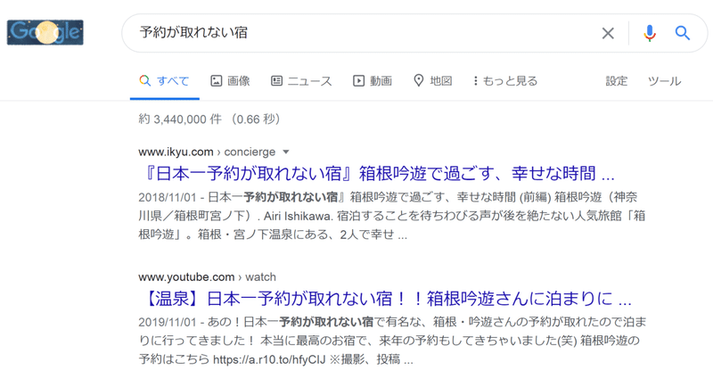Click the www.youtube.com › watch URL
This screenshot has height=387, width=713.
(x=207, y=277)
